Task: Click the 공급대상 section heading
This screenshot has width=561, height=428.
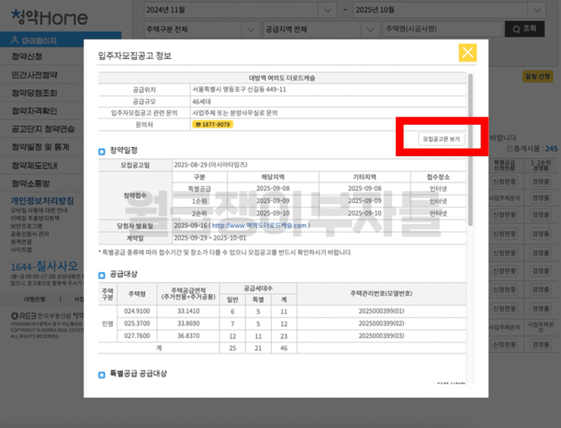Action: [124, 274]
